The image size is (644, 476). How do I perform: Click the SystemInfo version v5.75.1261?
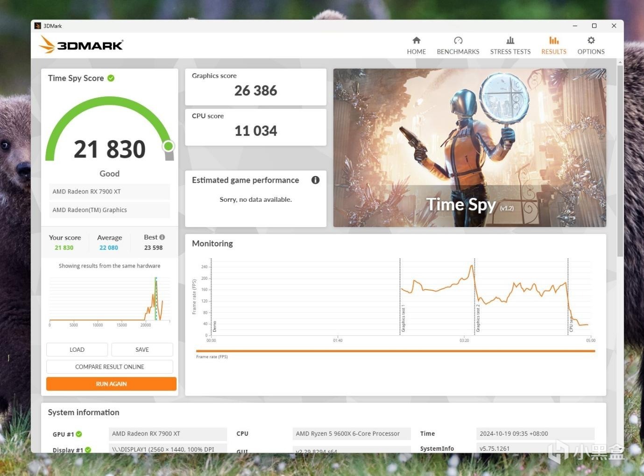[536, 448]
